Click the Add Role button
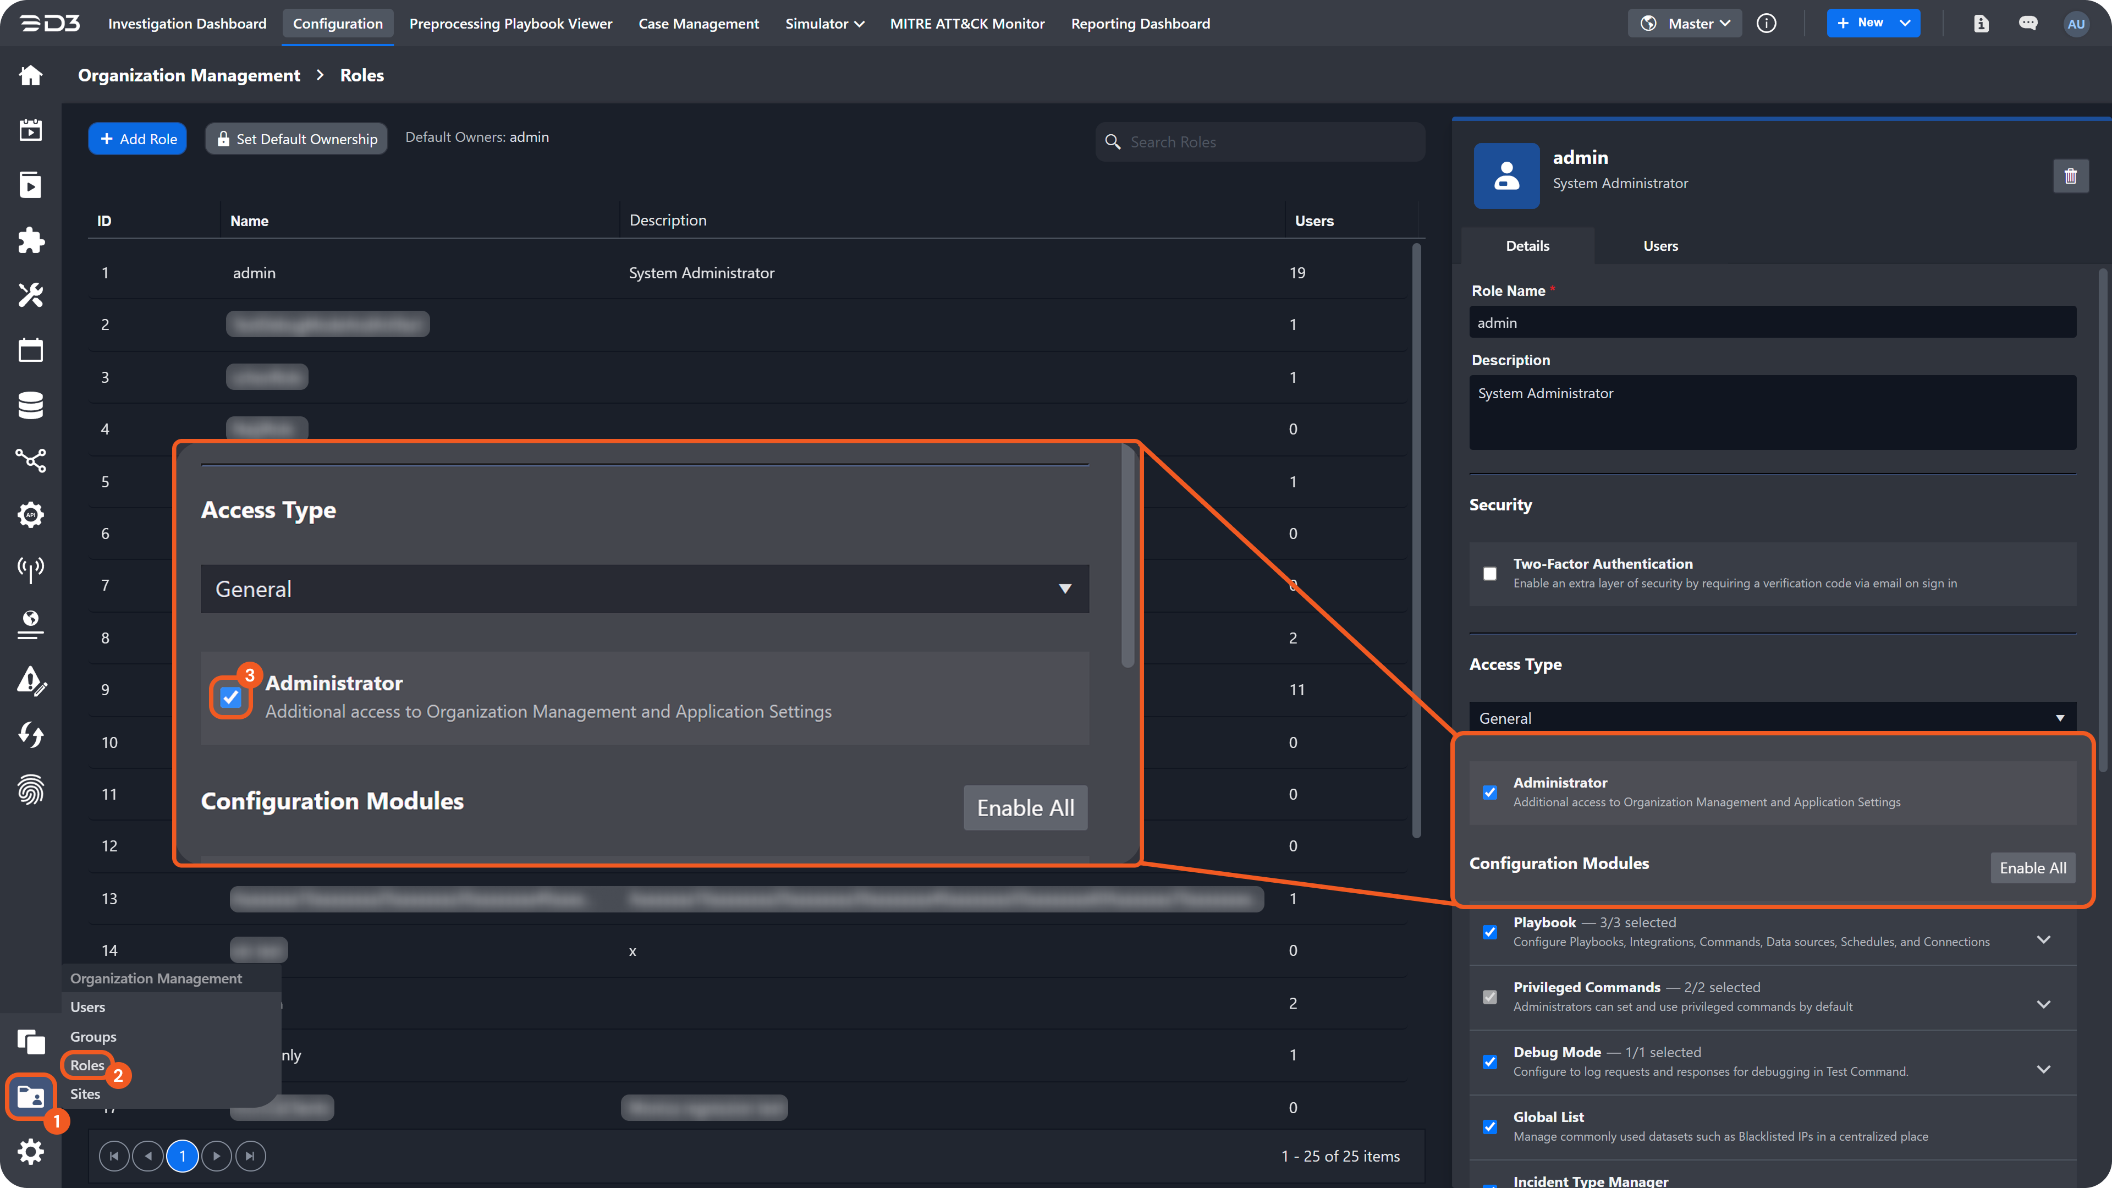2112x1188 pixels. point(137,139)
